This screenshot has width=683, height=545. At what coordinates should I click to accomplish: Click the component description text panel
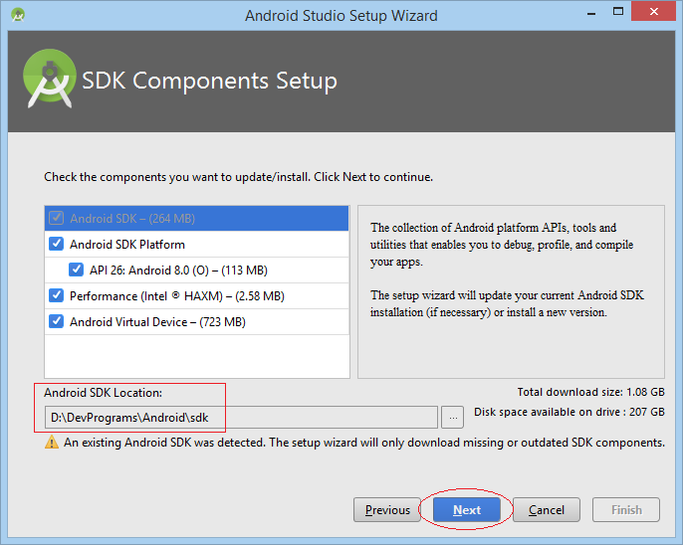pos(511,291)
